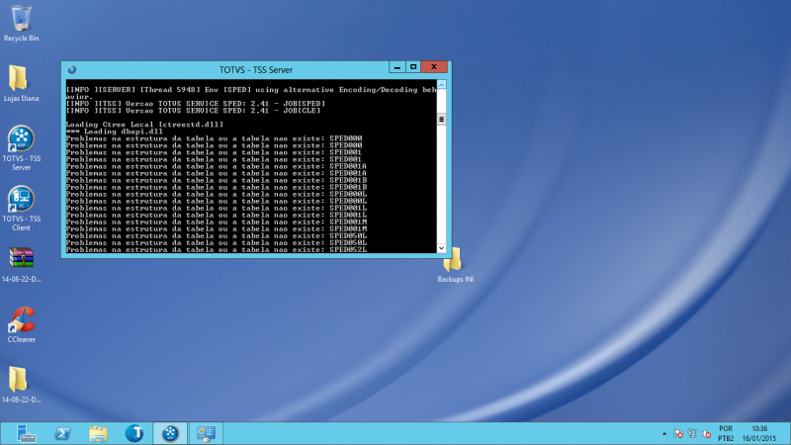Open the blue T application in taskbar
Image resolution: width=791 pixels, height=445 pixels.
click(134, 433)
